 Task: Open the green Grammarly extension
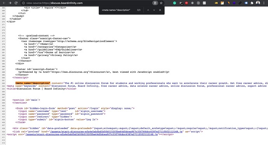pyautogui.click(x=174, y=3)
